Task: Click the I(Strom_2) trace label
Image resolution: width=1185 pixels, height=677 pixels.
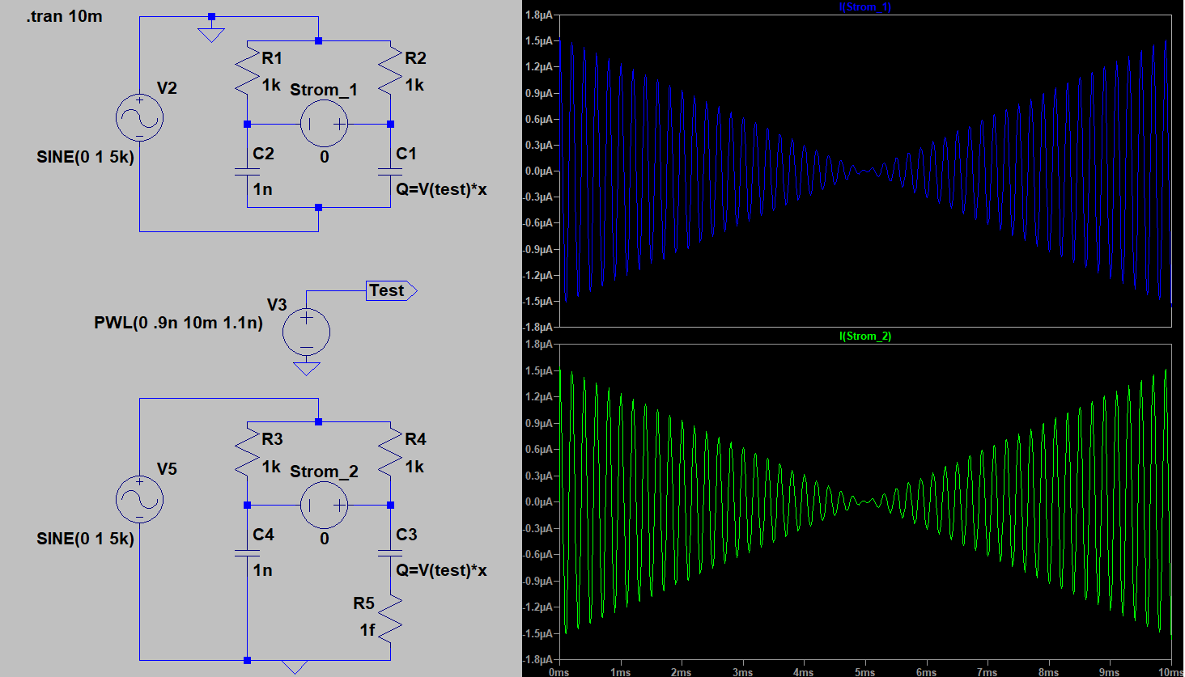Action: click(865, 336)
